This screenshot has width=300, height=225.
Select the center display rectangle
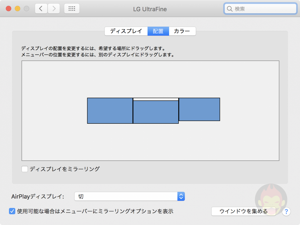(155, 112)
